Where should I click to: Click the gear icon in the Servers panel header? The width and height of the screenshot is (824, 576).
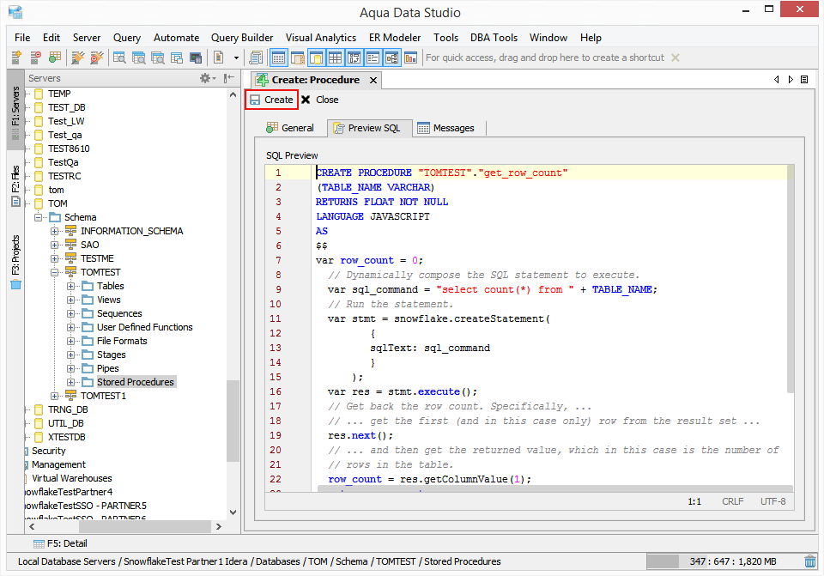205,78
